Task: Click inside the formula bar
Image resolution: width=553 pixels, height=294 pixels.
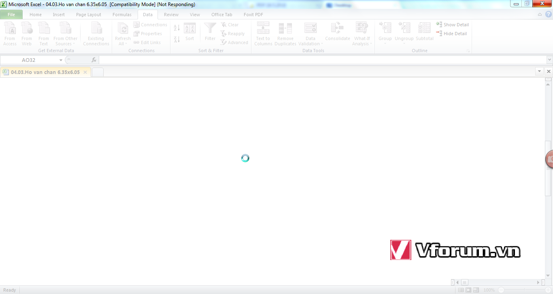Action: (322, 60)
